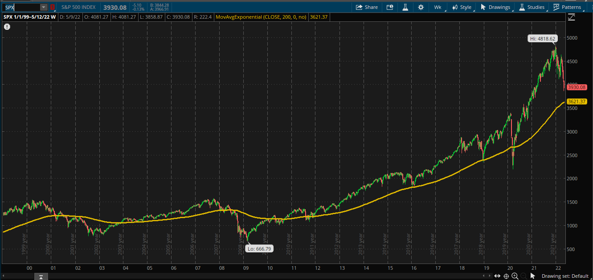Expand the SPX symbol dropdown arrow
Viewport: 593px width, 280px height.
(x=43, y=7)
